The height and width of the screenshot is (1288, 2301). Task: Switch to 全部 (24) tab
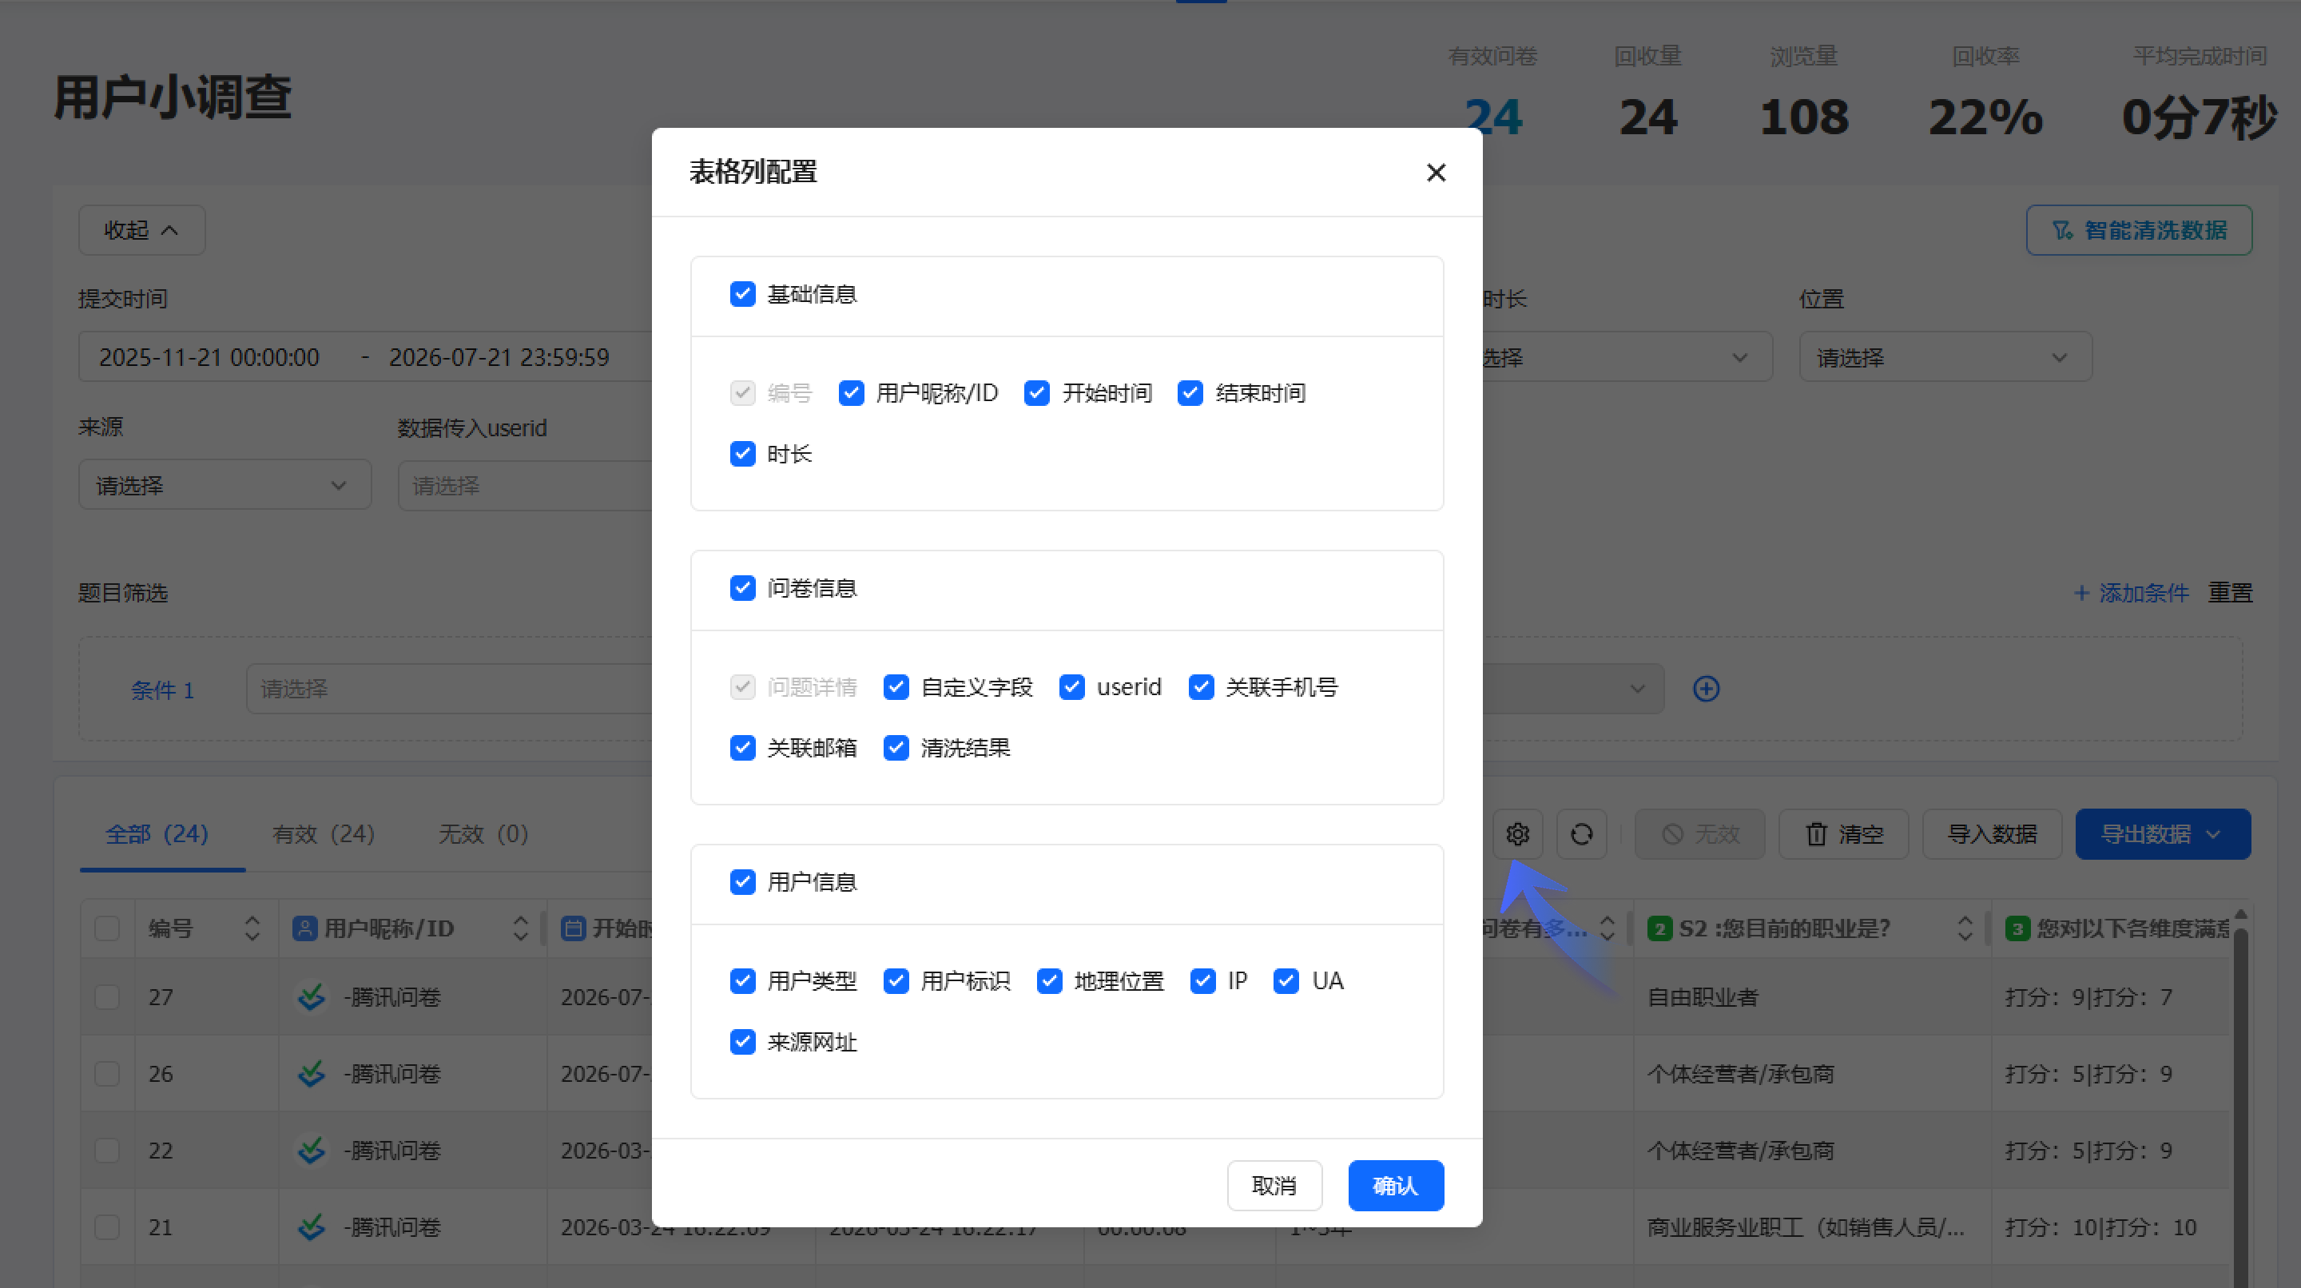(157, 833)
